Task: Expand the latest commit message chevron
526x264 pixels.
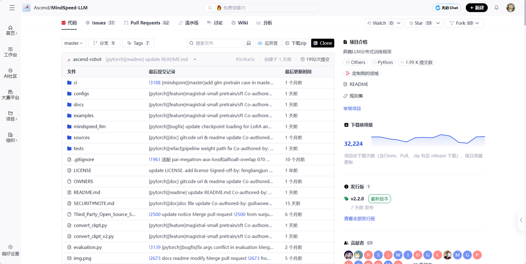Action: 195,59
